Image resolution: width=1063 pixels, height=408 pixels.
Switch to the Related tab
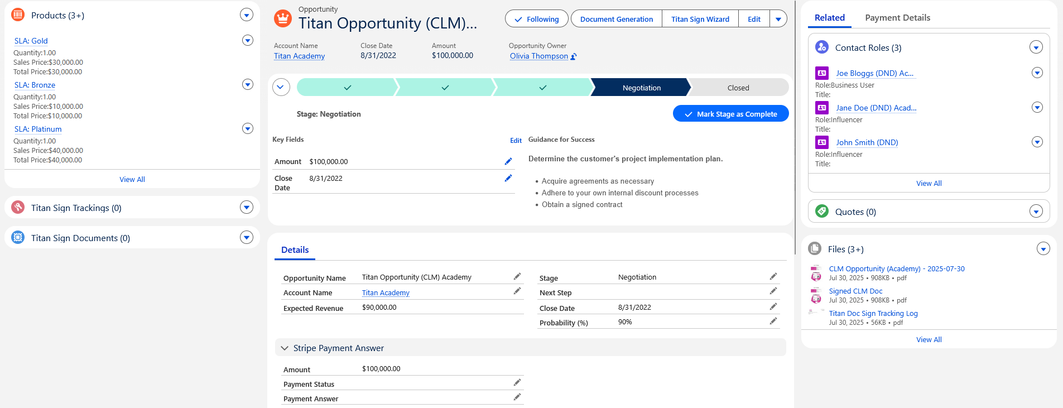tap(829, 18)
